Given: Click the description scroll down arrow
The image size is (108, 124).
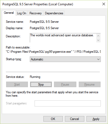Looking at the screenshot, I should click(98, 40).
